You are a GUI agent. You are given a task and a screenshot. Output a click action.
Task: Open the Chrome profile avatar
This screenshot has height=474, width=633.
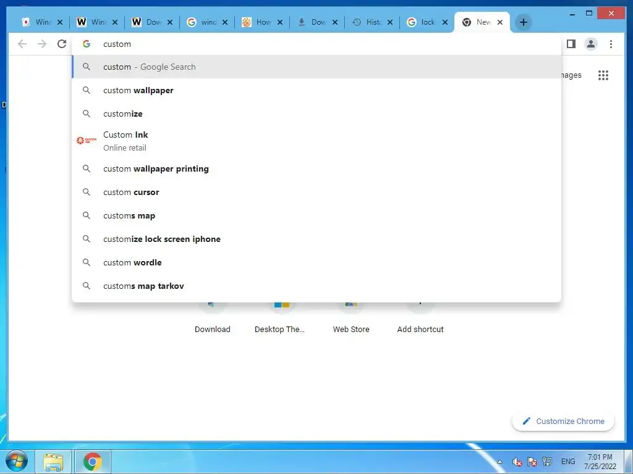point(590,44)
